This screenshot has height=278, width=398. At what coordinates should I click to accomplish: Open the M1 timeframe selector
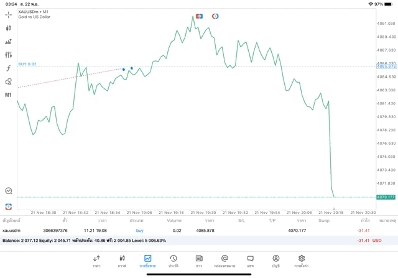9,95
